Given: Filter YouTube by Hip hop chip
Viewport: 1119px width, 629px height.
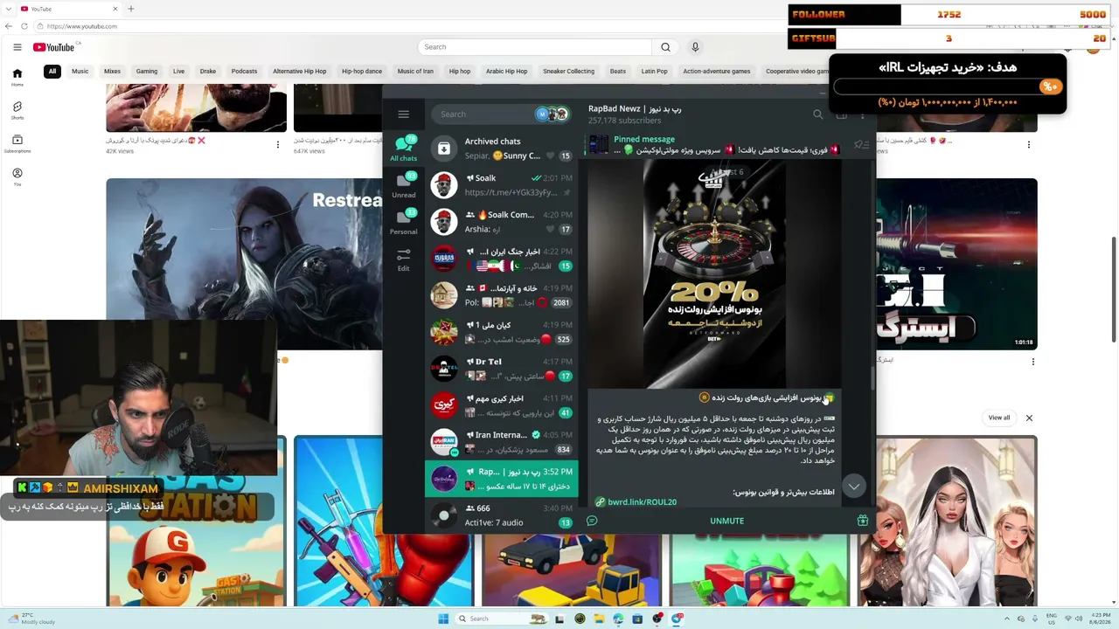Looking at the screenshot, I should click(460, 72).
